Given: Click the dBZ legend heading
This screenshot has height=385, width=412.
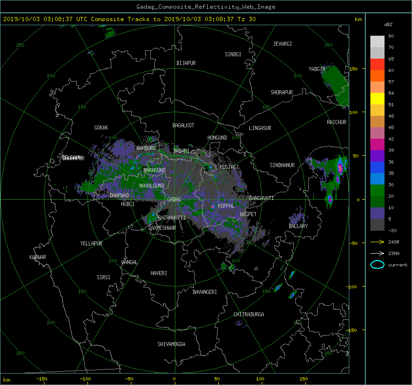Looking at the screenshot, I should (388, 25).
